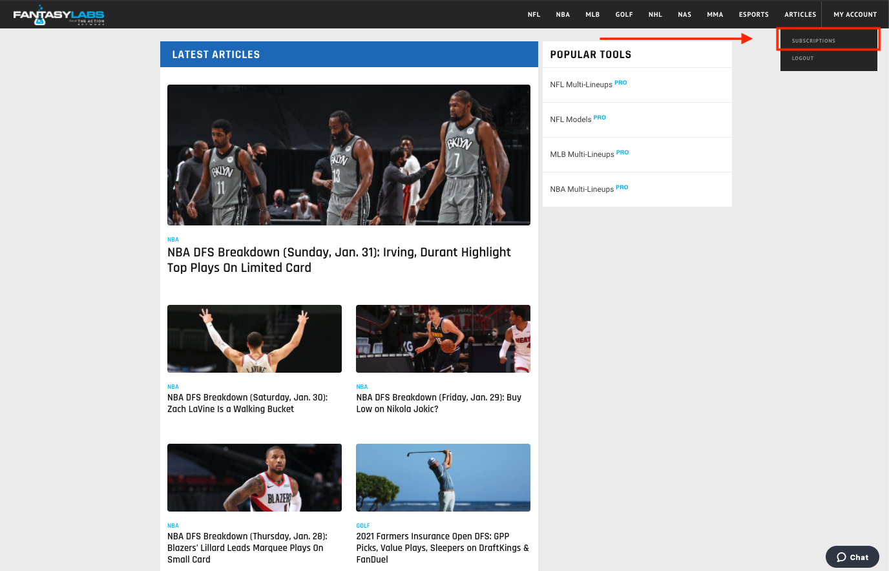Click the POPULAR TOOLS heading
889x571 pixels.
point(591,55)
